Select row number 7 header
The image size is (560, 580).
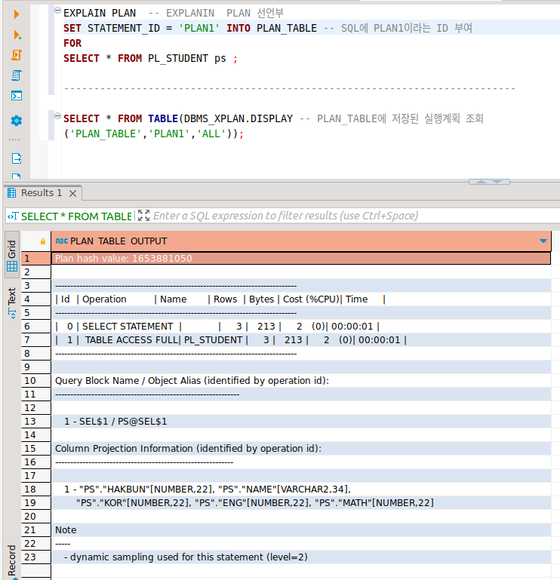[x=36, y=340]
